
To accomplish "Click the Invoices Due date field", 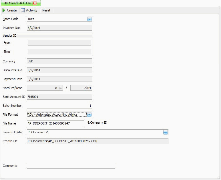I will pos(59,28).
